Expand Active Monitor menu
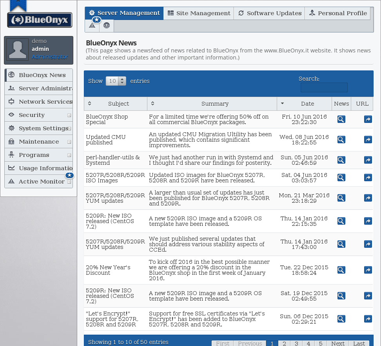 pyautogui.click(x=39, y=182)
